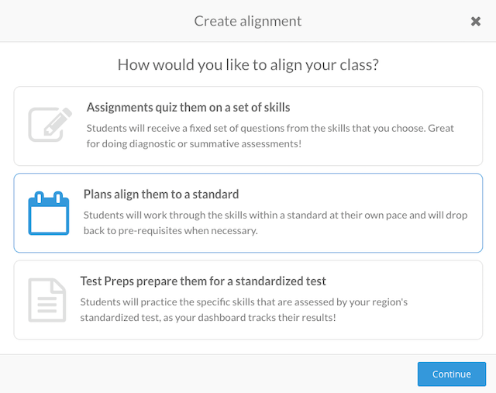The width and height of the screenshot is (496, 393).
Task: Select 'Plans align them to a standard' title
Action: point(161,195)
